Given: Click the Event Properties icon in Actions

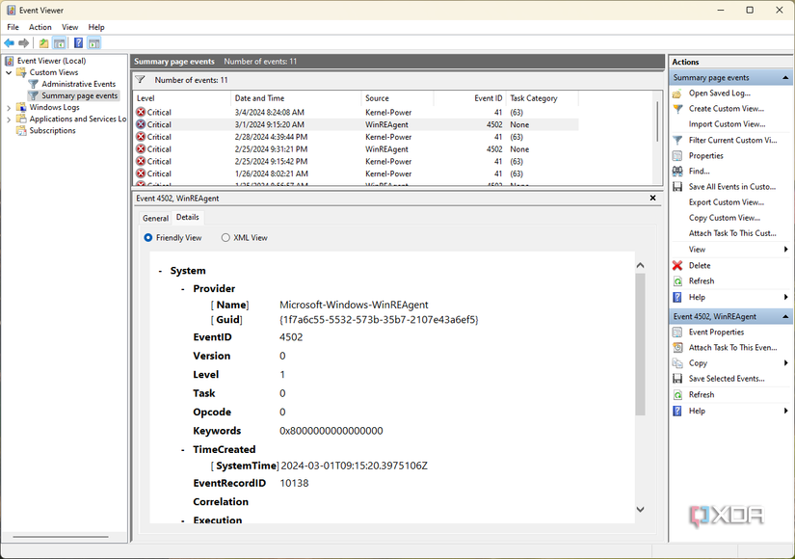Looking at the screenshot, I should point(677,333).
